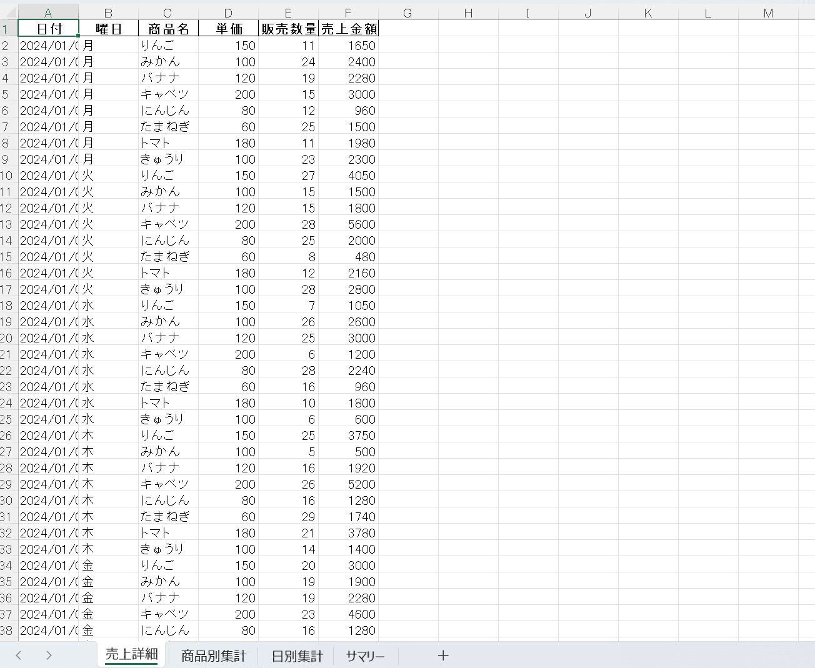Click the 売上金額 header cell
Image resolution: width=815 pixels, height=668 pixels.
(348, 29)
